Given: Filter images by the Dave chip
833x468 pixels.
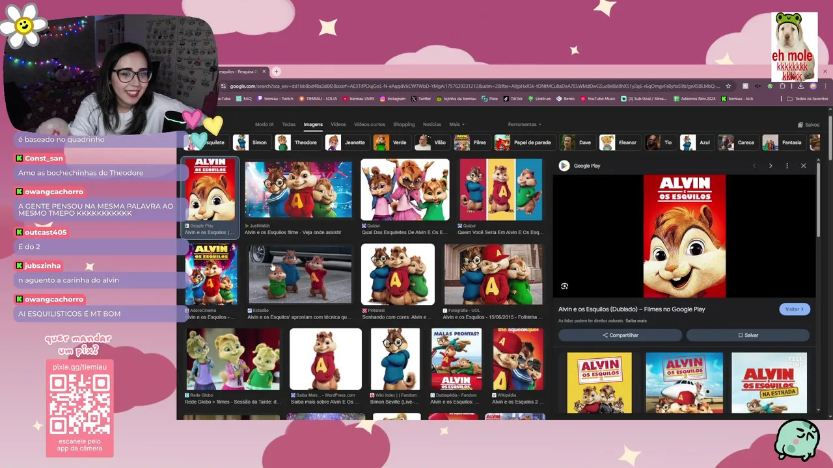Looking at the screenshot, I should pyautogui.click(x=577, y=142).
